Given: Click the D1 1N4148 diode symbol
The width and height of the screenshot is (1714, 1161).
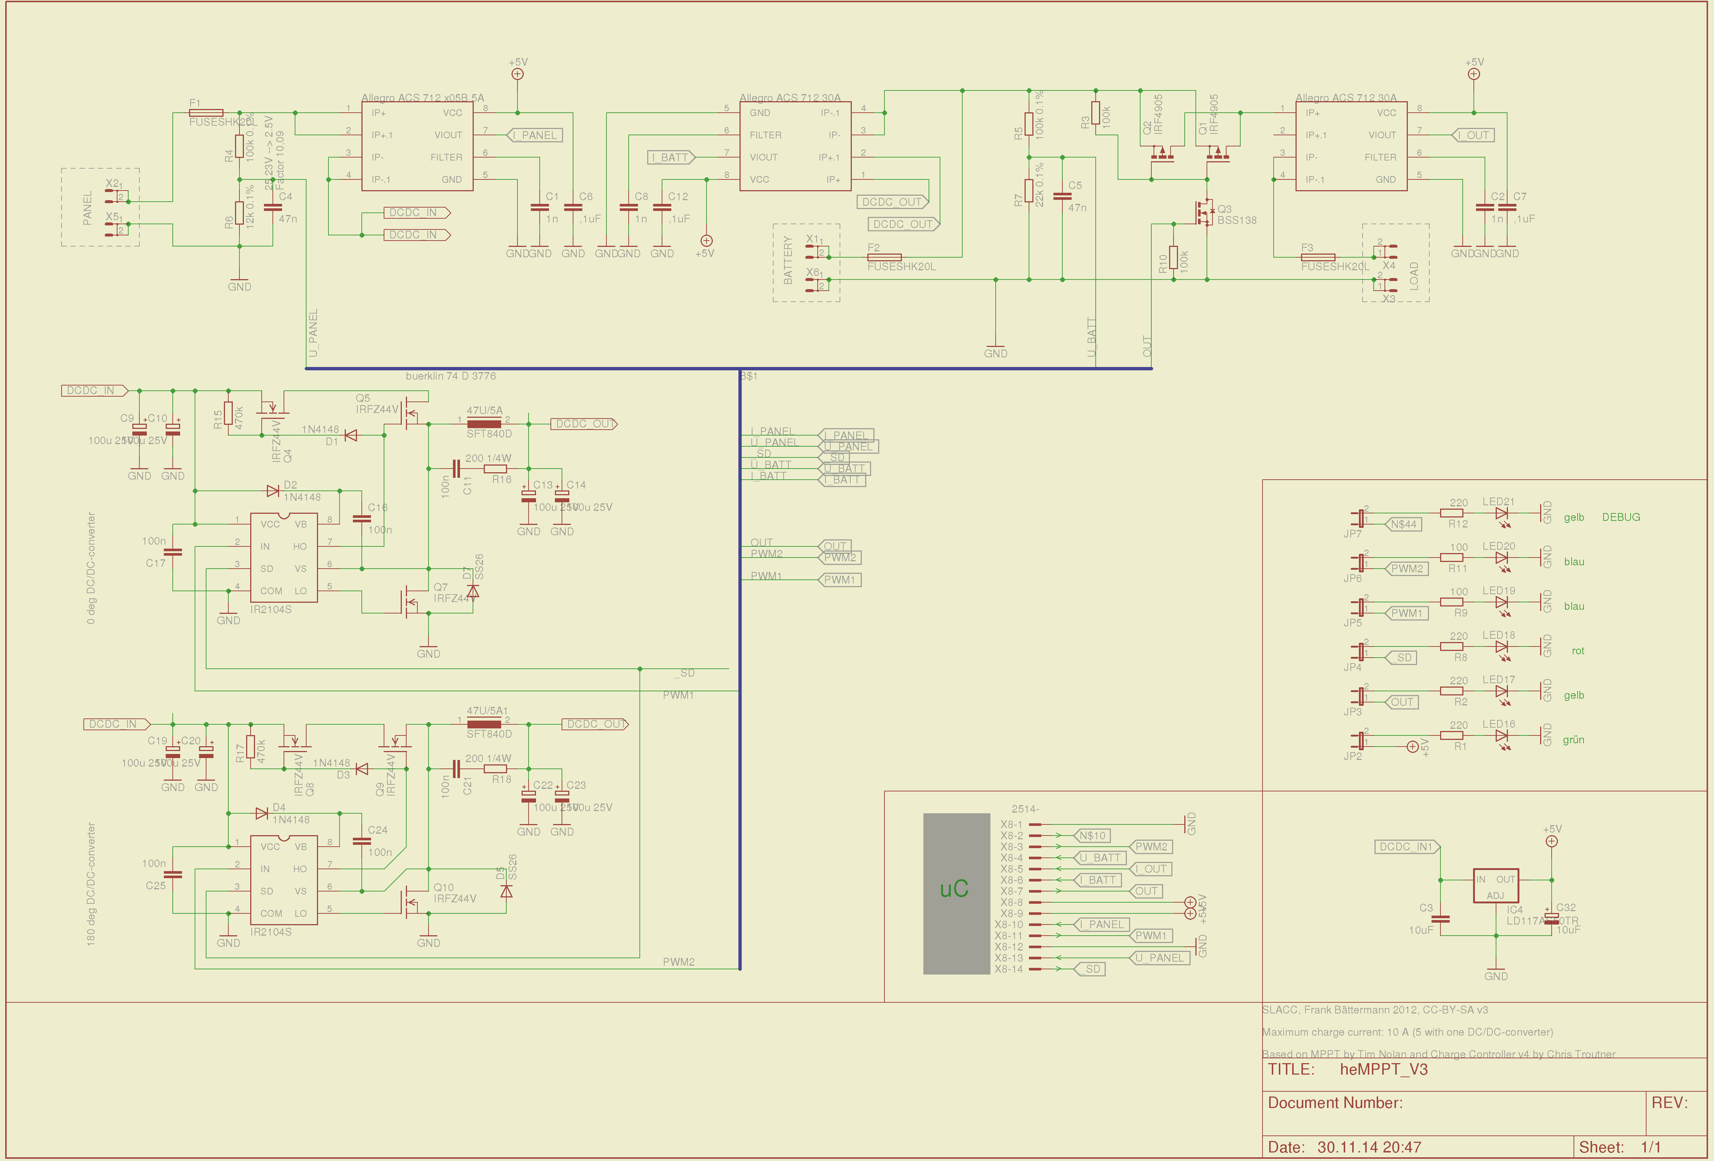Looking at the screenshot, I should (351, 435).
